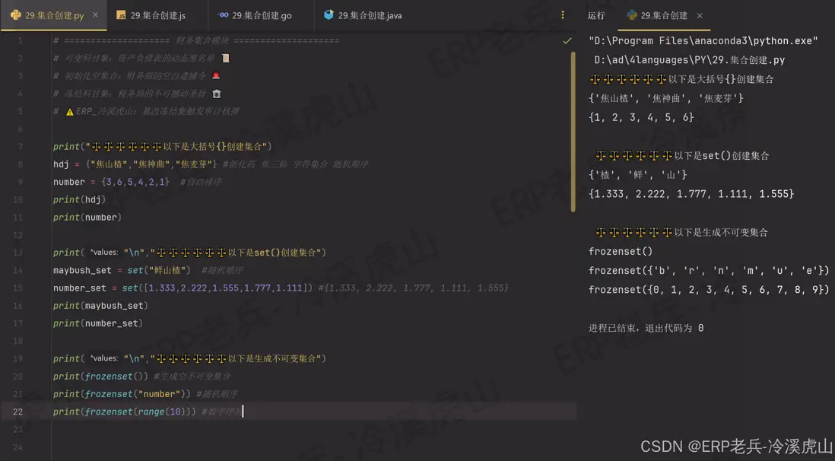Click console output frozenset of letters b, r, n
The width and height of the screenshot is (835, 461).
(709, 270)
